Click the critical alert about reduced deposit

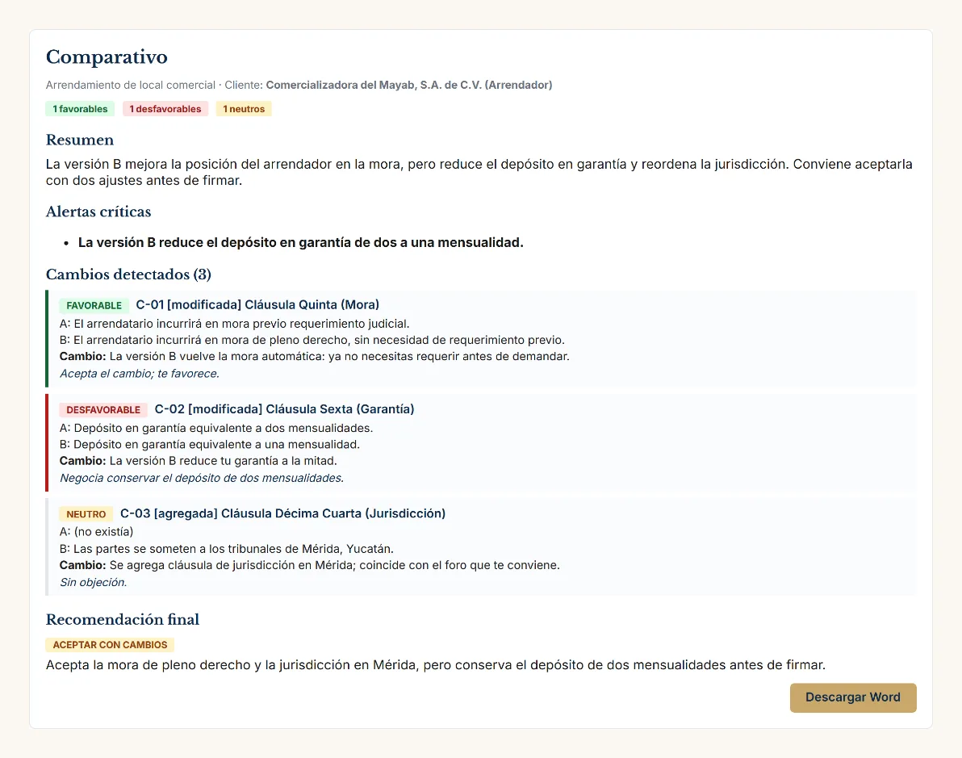(300, 242)
